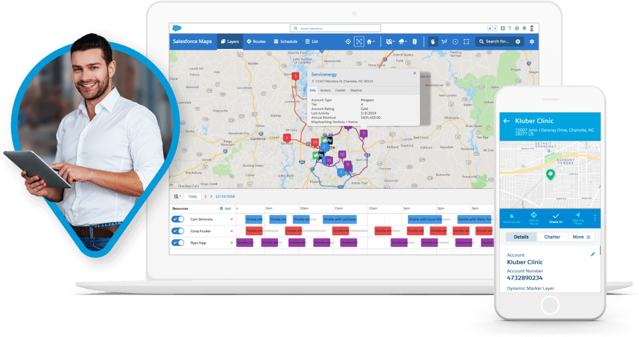Tap View record on phone

tap(512, 219)
